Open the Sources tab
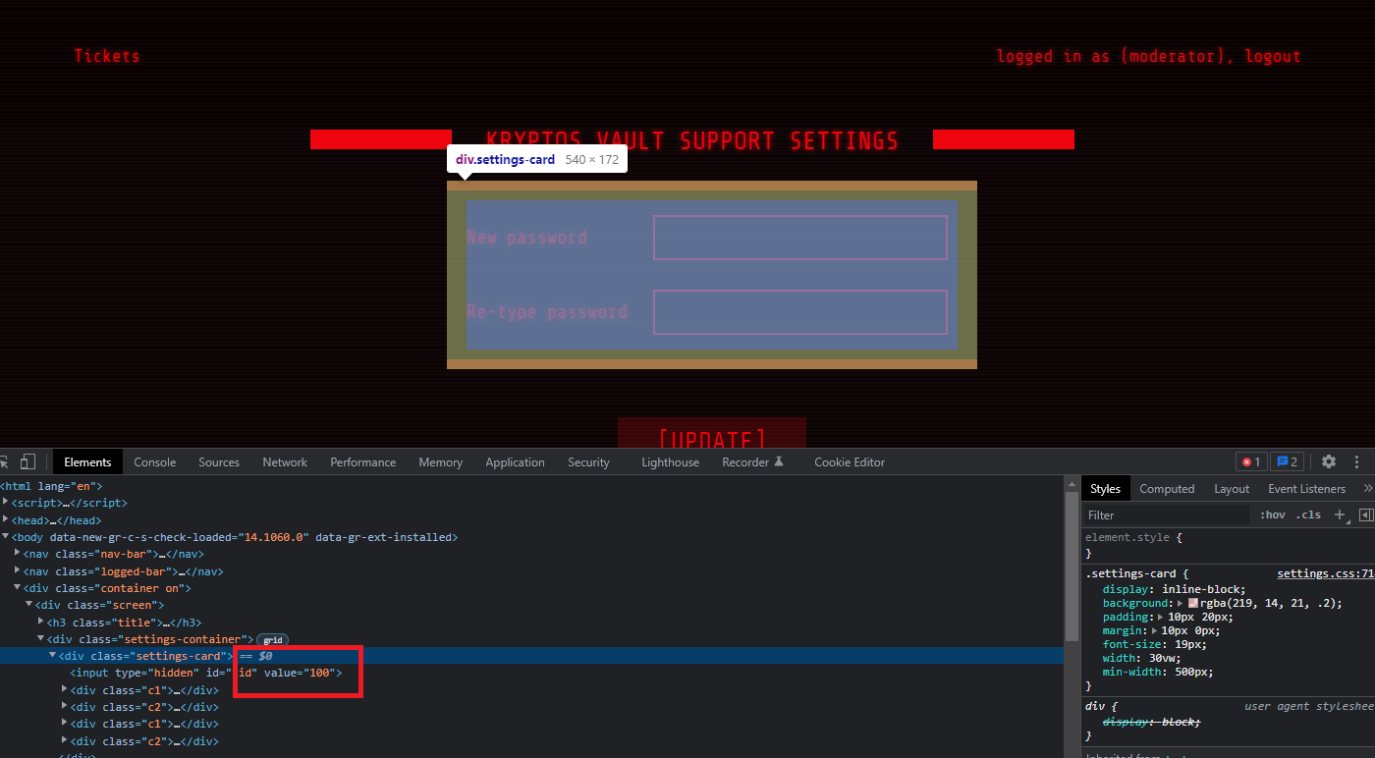The height and width of the screenshot is (758, 1375). [x=219, y=461]
